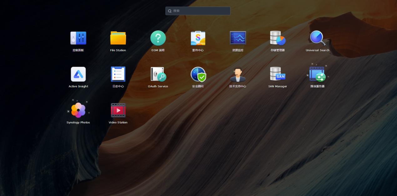The width and height of the screenshot is (397, 196).
Task: Open the 控制面板 Control Panel app
Action: click(78, 38)
